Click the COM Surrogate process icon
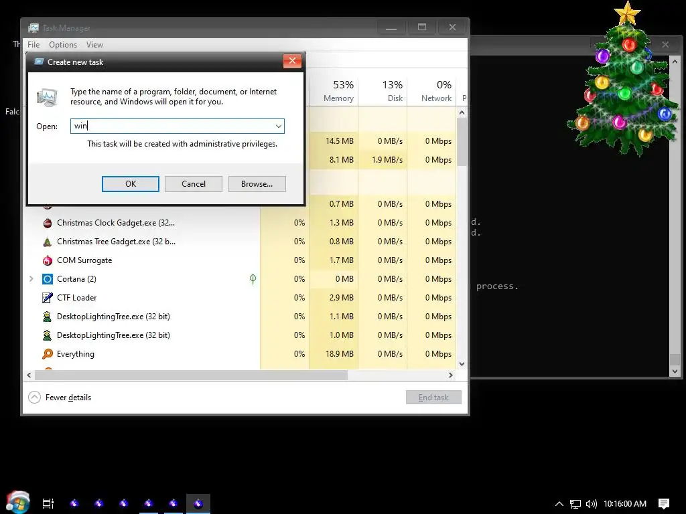Viewport: 686px width, 514px height. [48, 260]
